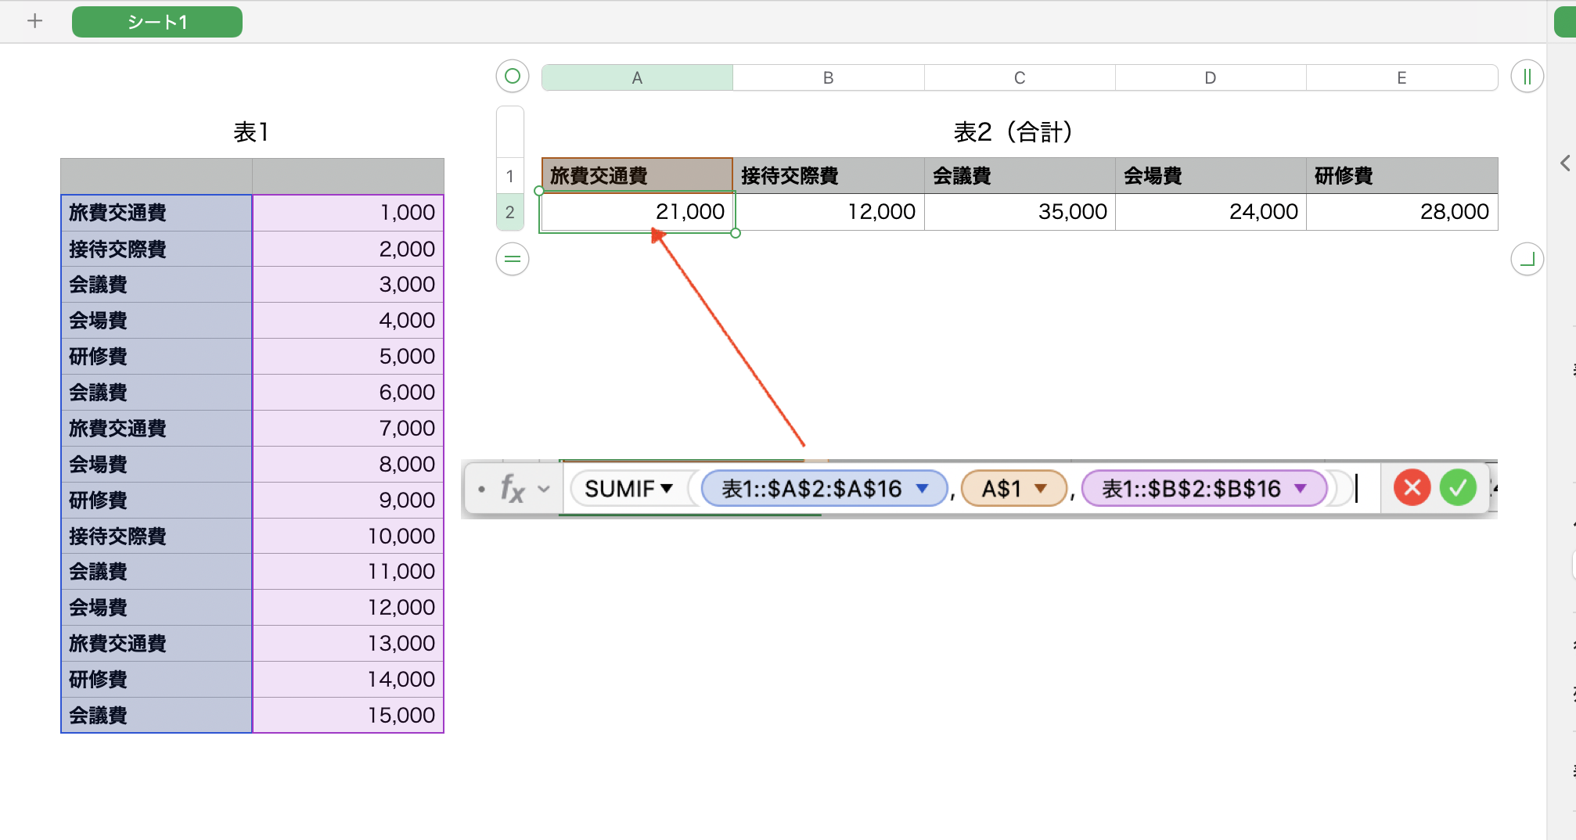Select the 2,000 cell in 表1
The image size is (1576, 840).
347,249
